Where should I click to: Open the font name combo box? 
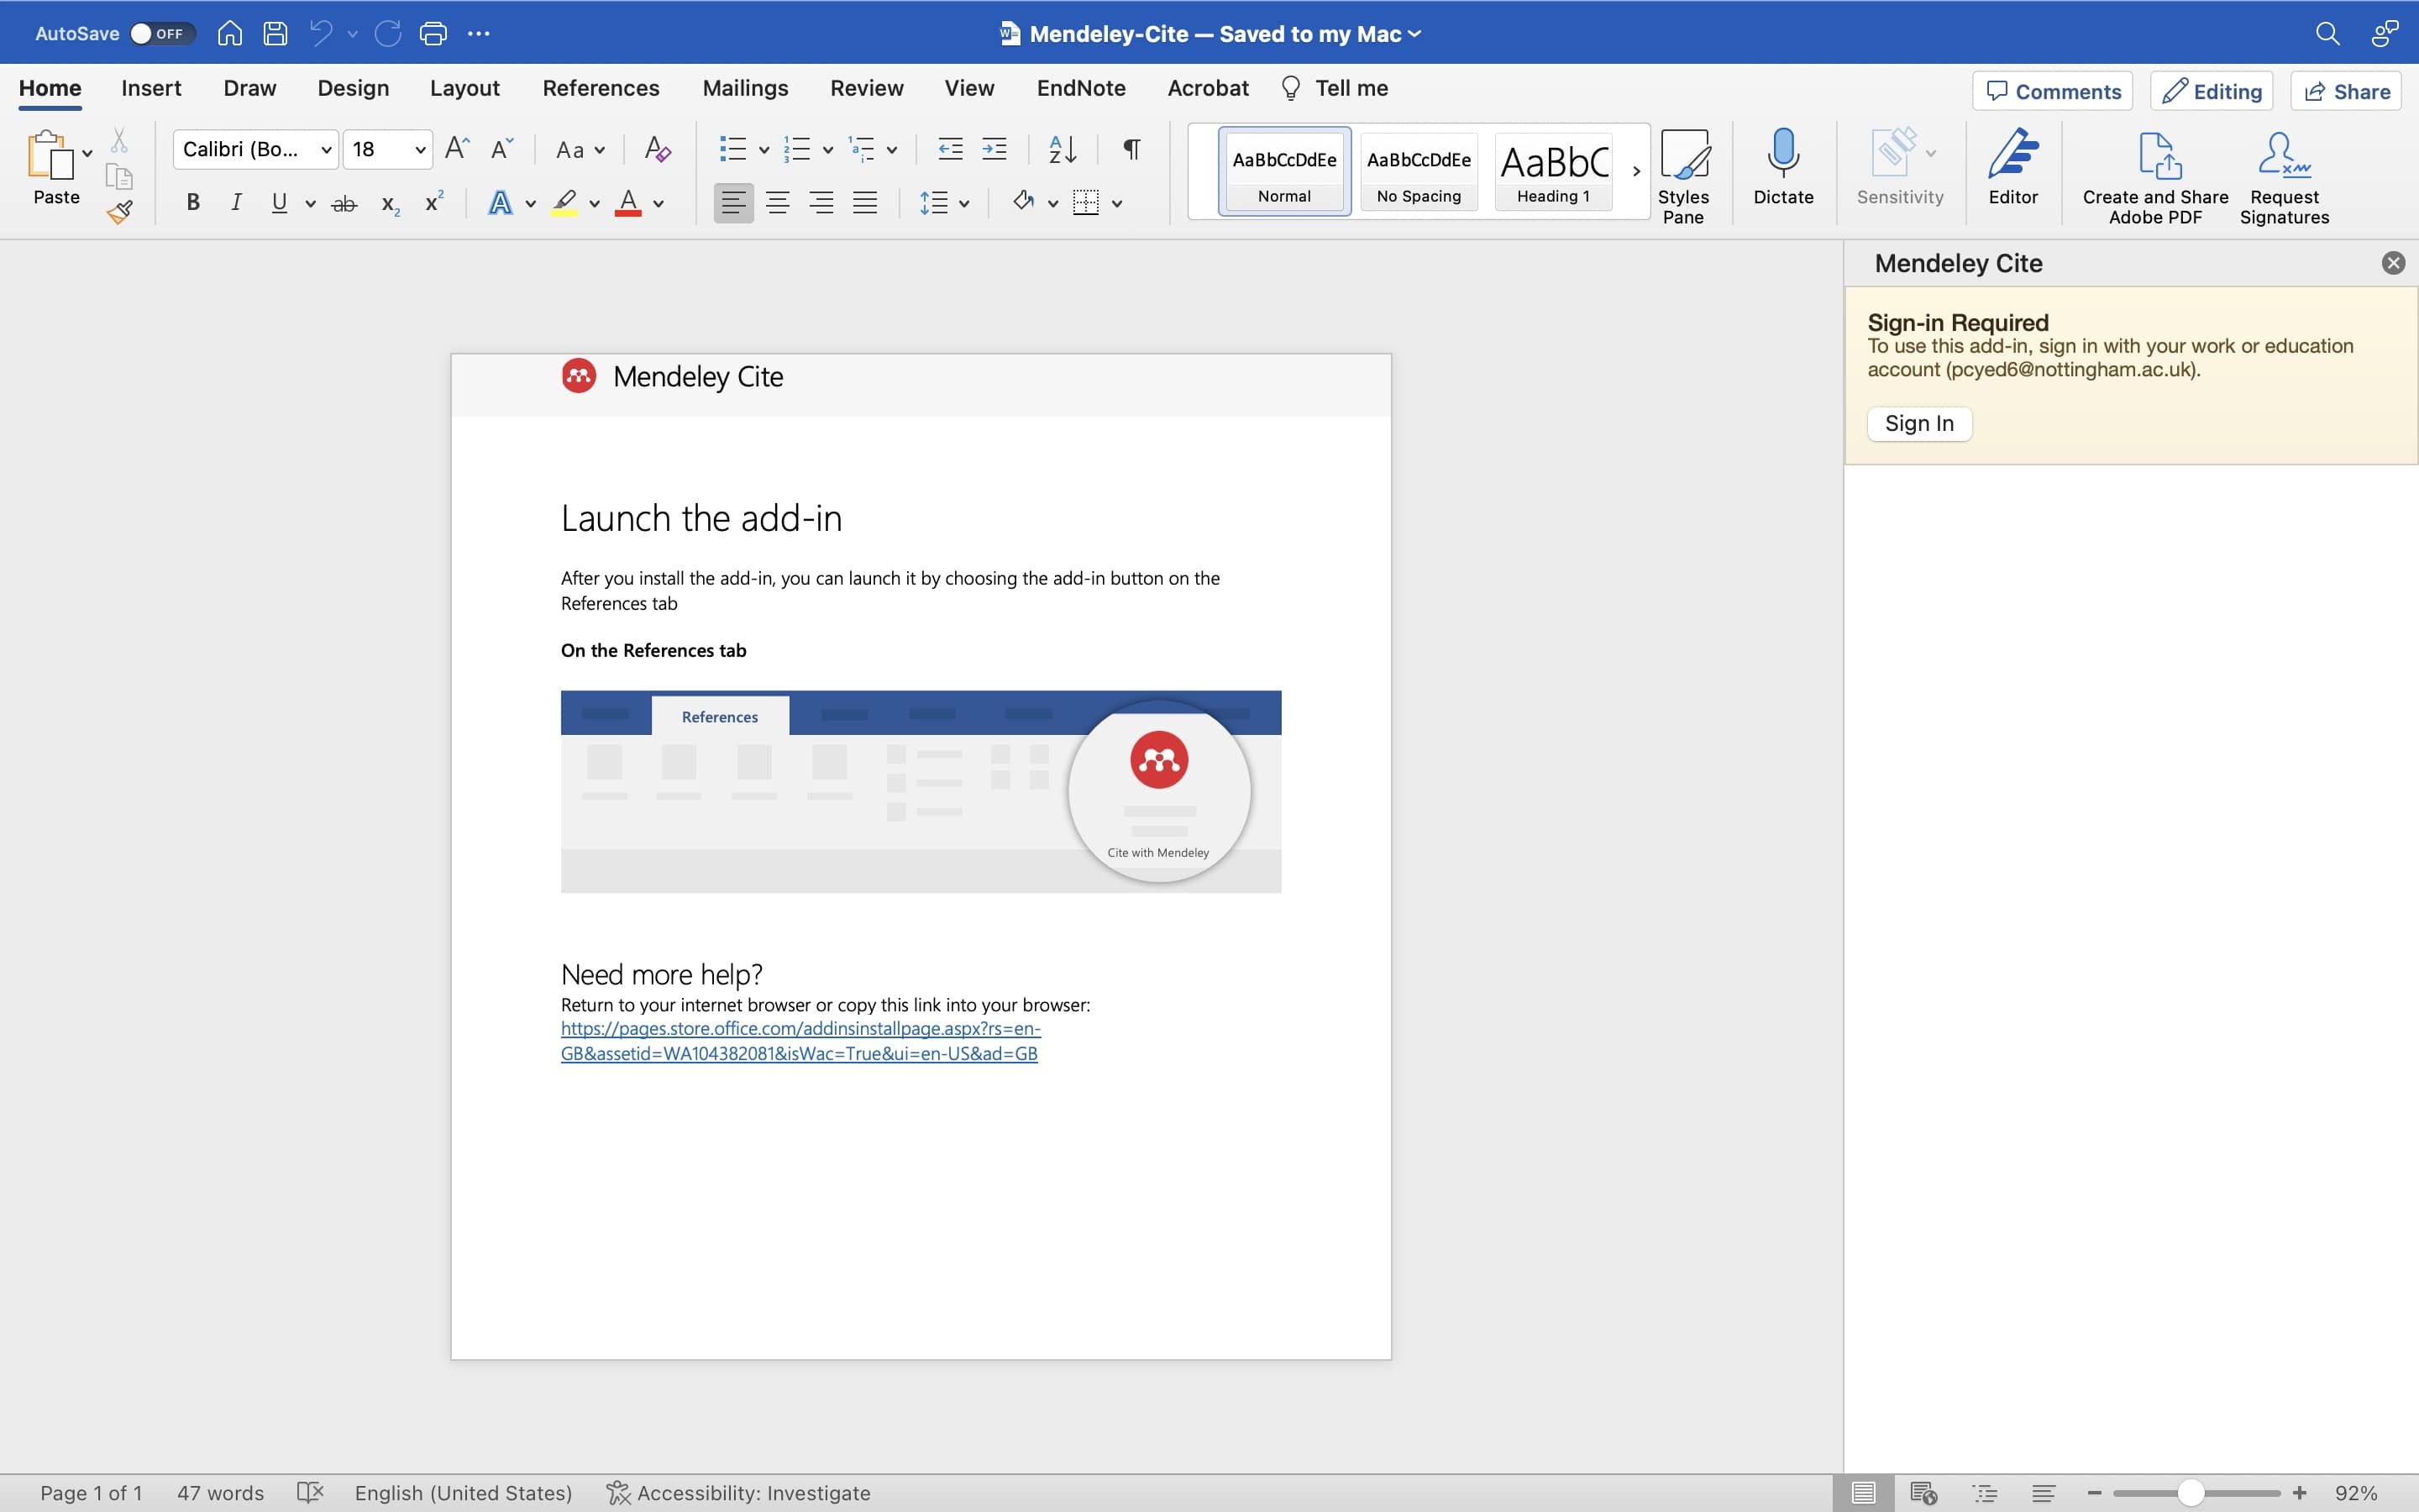256,149
